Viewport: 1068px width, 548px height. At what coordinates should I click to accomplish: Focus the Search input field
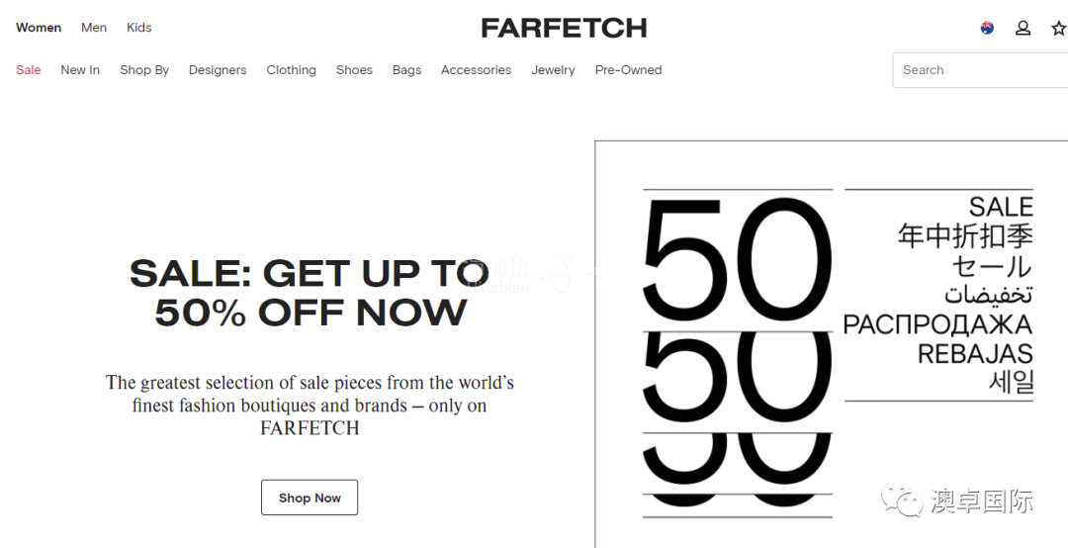point(980,70)
